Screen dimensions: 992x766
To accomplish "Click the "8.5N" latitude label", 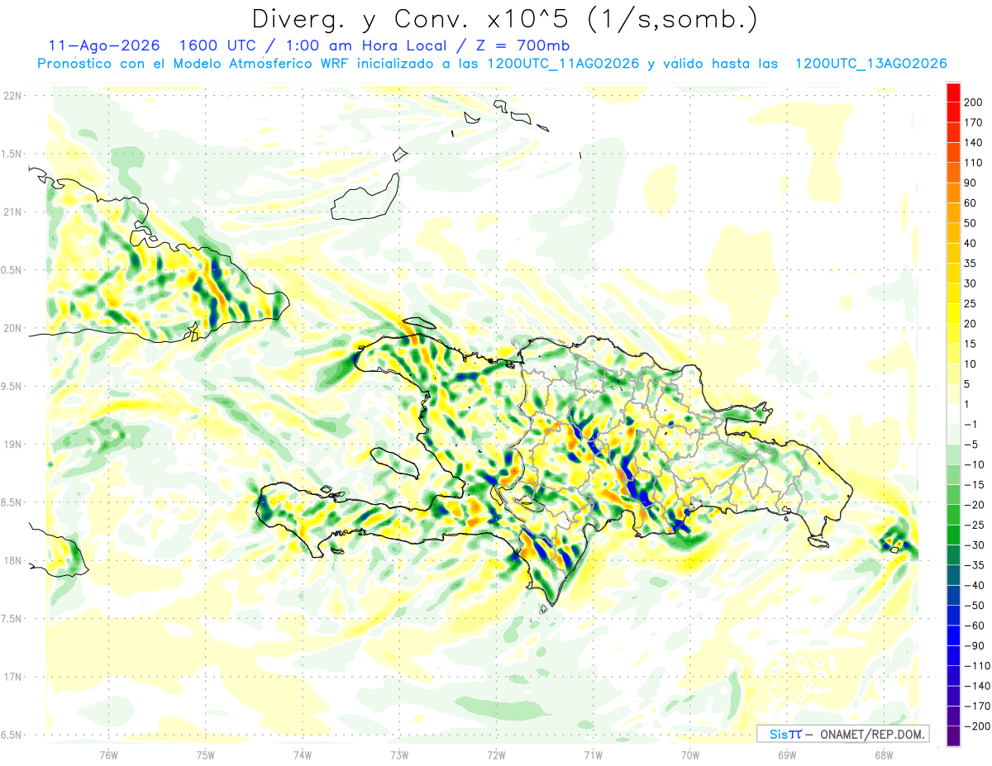I will (12, 502).
